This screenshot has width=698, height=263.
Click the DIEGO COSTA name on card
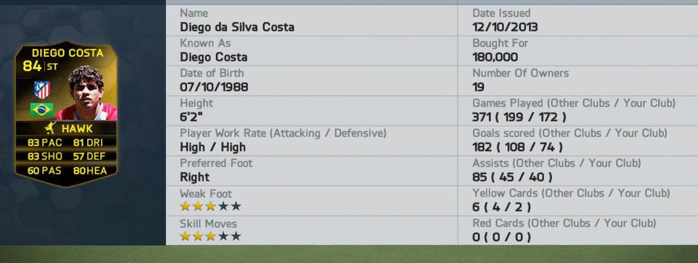[67, 53]
